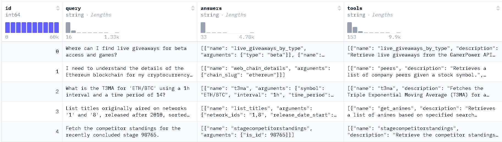
Task: Click the id distribution histogram bars
Action: pyautogui.click(x=32, y=28)
